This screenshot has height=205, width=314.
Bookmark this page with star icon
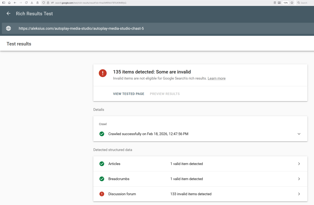[x=292, y=3]
